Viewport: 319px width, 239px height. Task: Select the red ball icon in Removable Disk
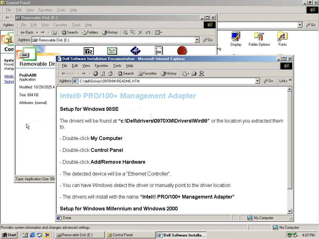point(182,50)
